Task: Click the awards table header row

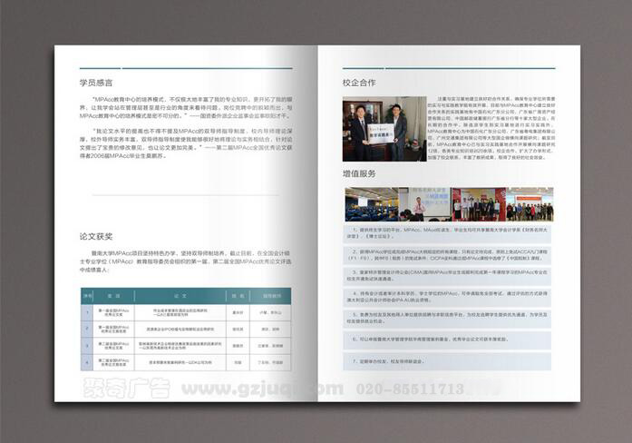Action: click(x=186, y=295)
